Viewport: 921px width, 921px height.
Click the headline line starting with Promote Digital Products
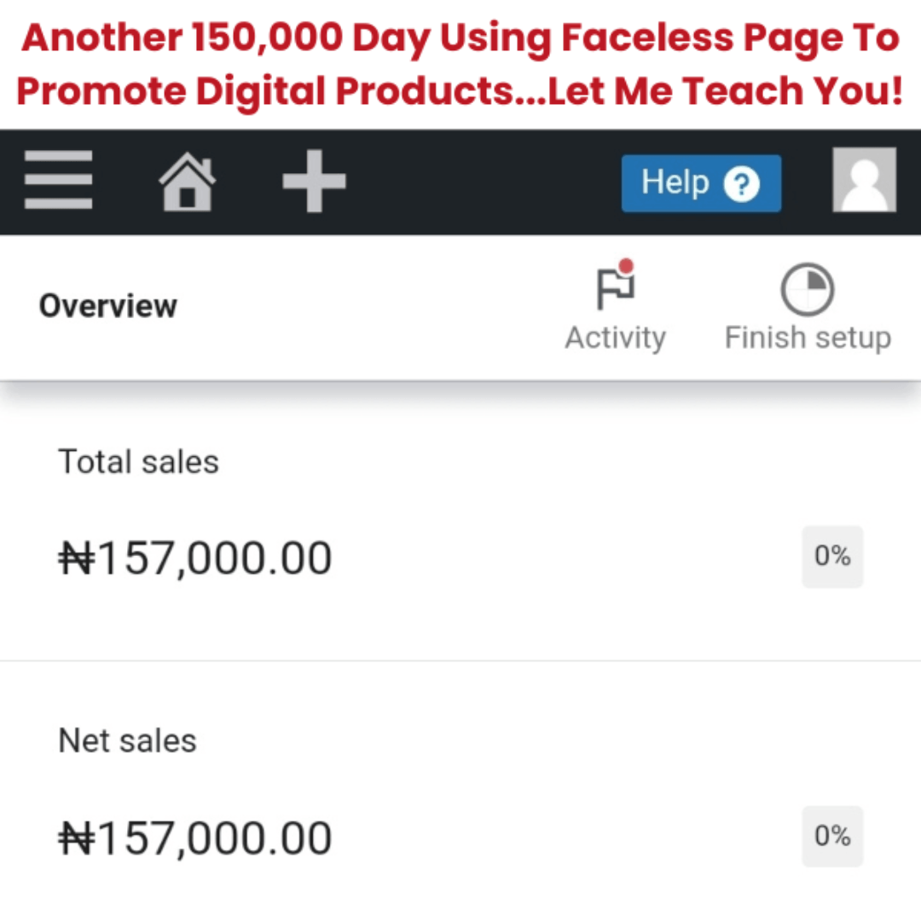[x=460, y=91]
